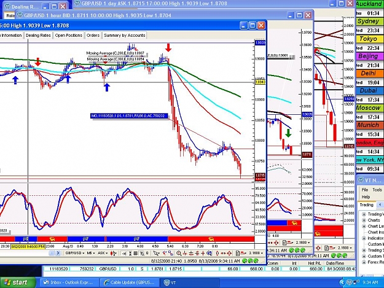Screen dimensions: 384x288
Task: Open the ASK price type dropdown
Action: coord(103,253)
